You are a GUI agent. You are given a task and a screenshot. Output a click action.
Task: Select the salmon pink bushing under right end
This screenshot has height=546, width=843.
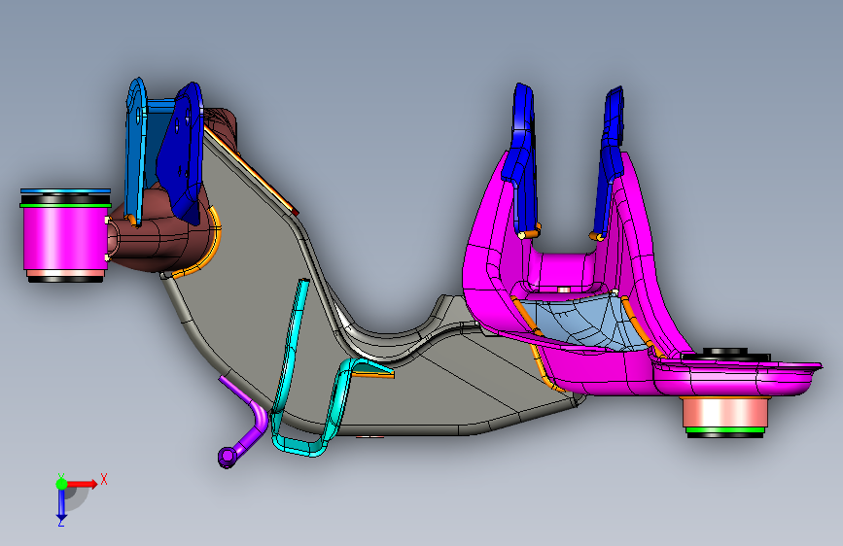(x=724, y=413)
